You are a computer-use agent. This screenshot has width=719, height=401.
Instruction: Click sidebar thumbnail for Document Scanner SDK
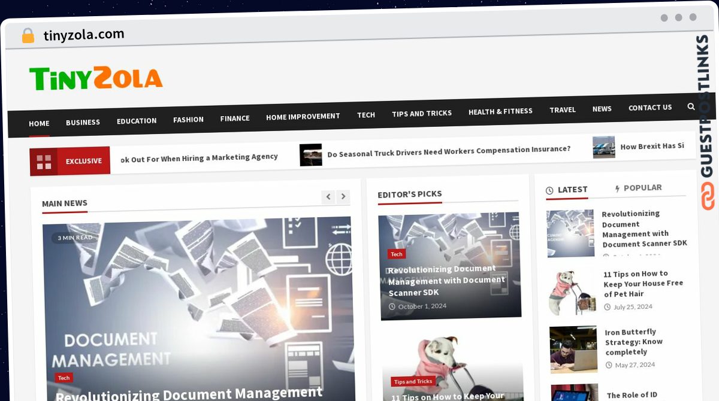[570, 233]
